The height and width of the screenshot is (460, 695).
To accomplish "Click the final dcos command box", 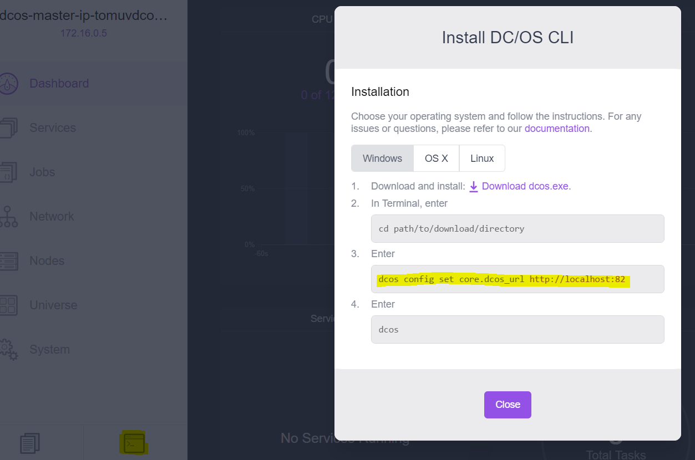I will coord(518,329).
